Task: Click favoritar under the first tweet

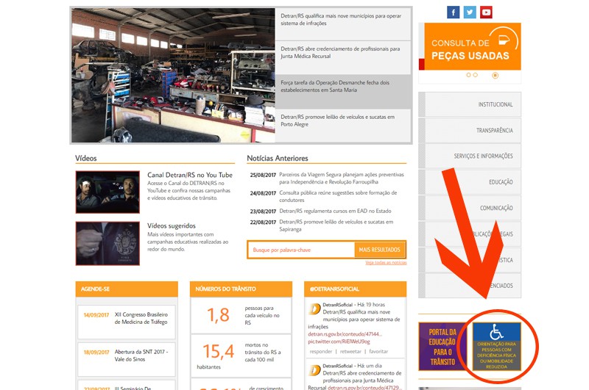Action: 378,351
